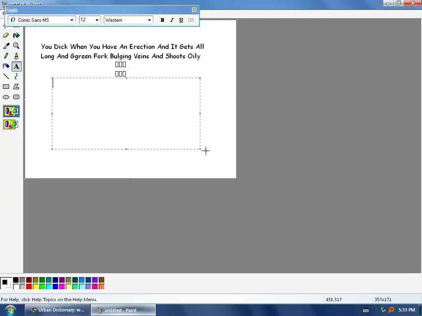Open the font size 12 dropdown
422x316 pixels.
coord(97,20)
